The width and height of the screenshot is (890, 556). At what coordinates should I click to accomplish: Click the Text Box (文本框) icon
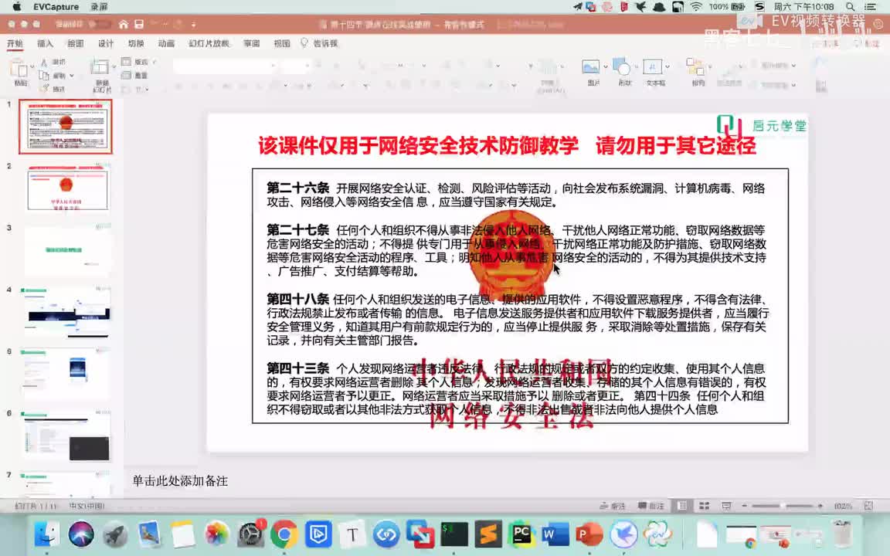(x=652, y=67)
